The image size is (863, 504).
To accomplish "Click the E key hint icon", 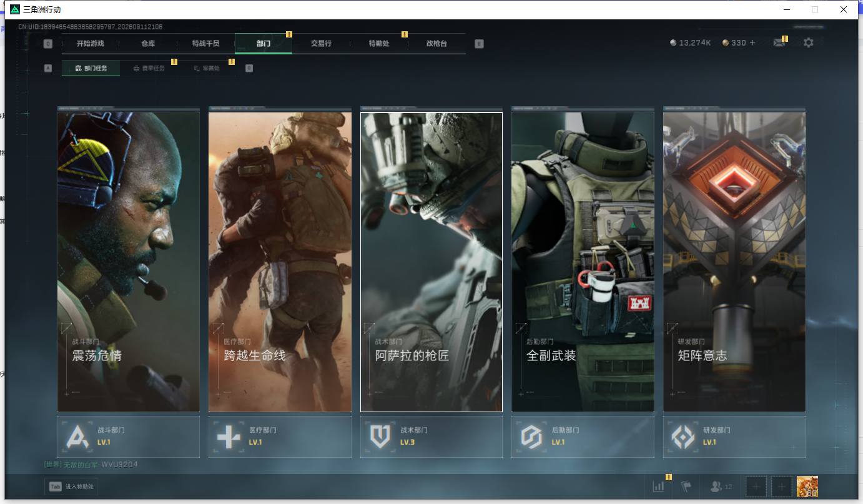I will coord(479,44).
